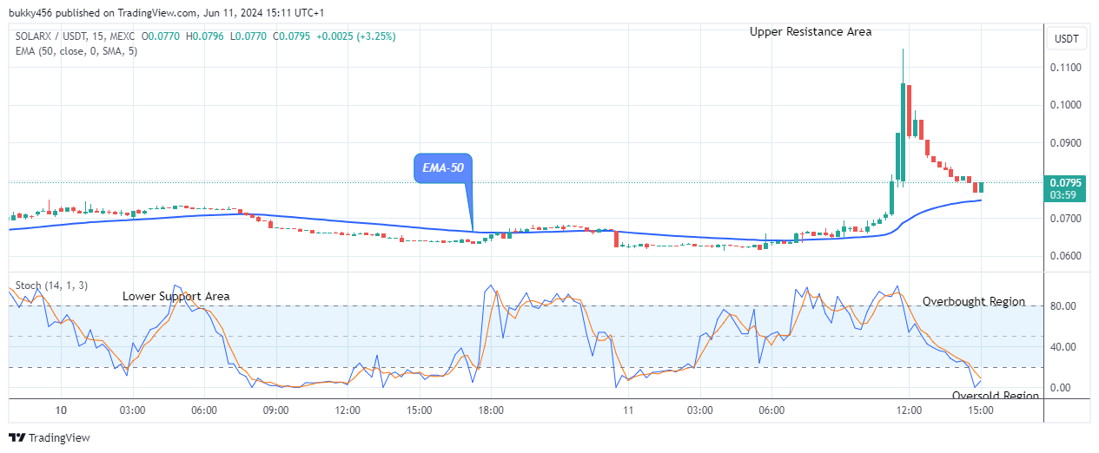Click the tall green spike candle

coord(904,117)
